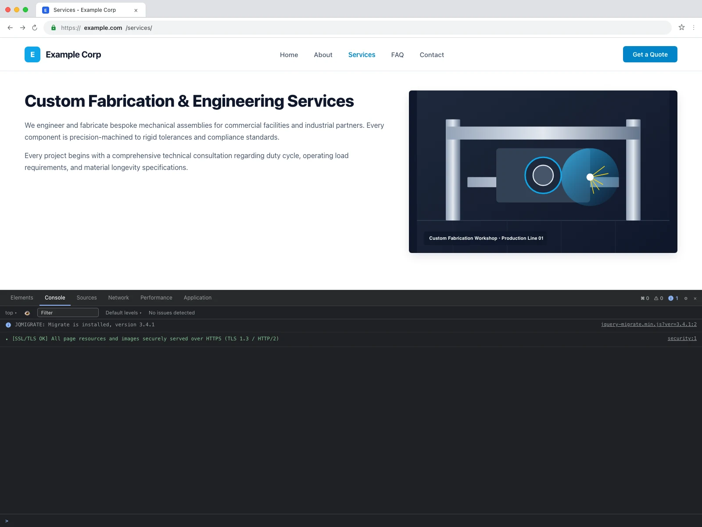The height and width of the screenshot is (527, 702).
Task: Reload the page with the refresh icon
Action: tap(35, 28)
